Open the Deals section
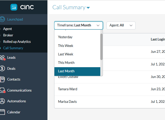This screenshot has width=165, height=120. click(x=11, y=68)
